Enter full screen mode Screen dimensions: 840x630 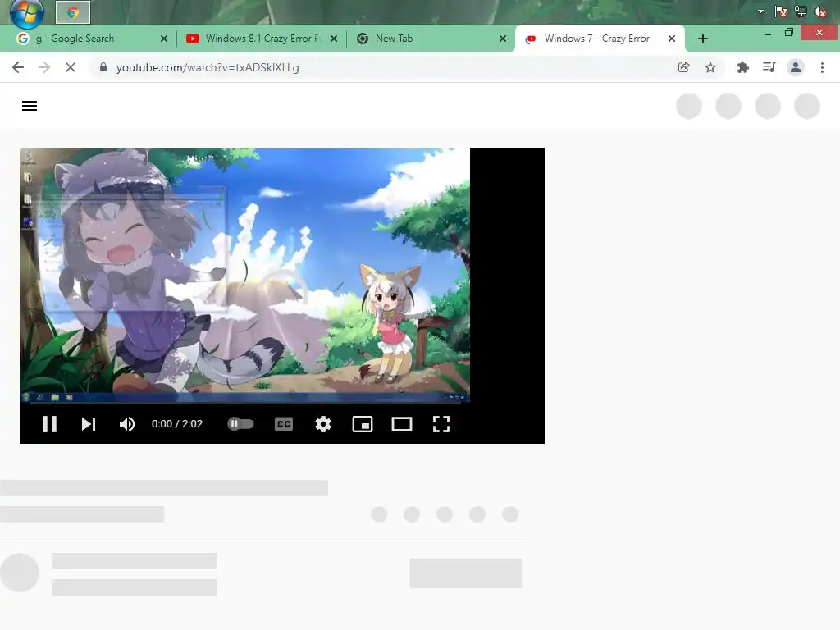pos(441,424)
